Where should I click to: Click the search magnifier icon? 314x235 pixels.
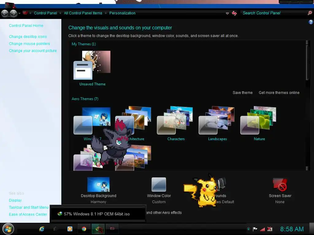pos(310,13)
